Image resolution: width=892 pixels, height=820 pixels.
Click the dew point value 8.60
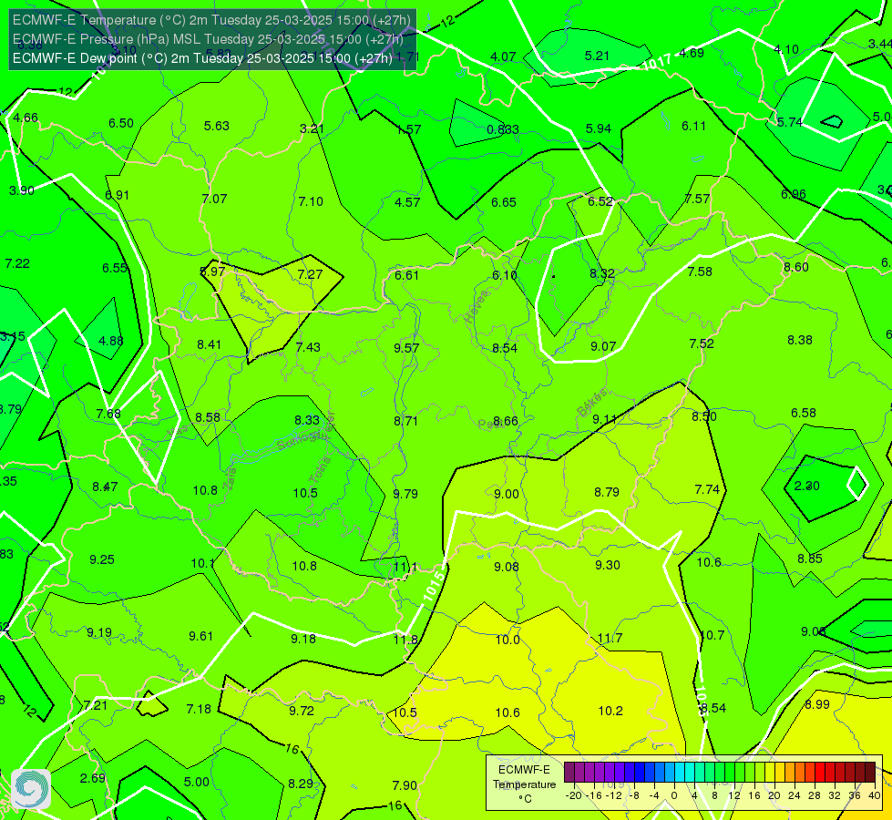pos(795,267)
